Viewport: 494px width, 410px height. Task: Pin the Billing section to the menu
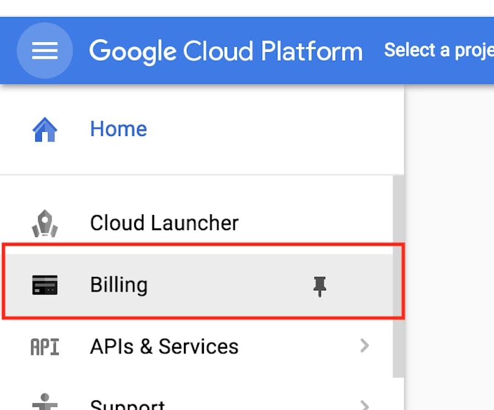320,284
